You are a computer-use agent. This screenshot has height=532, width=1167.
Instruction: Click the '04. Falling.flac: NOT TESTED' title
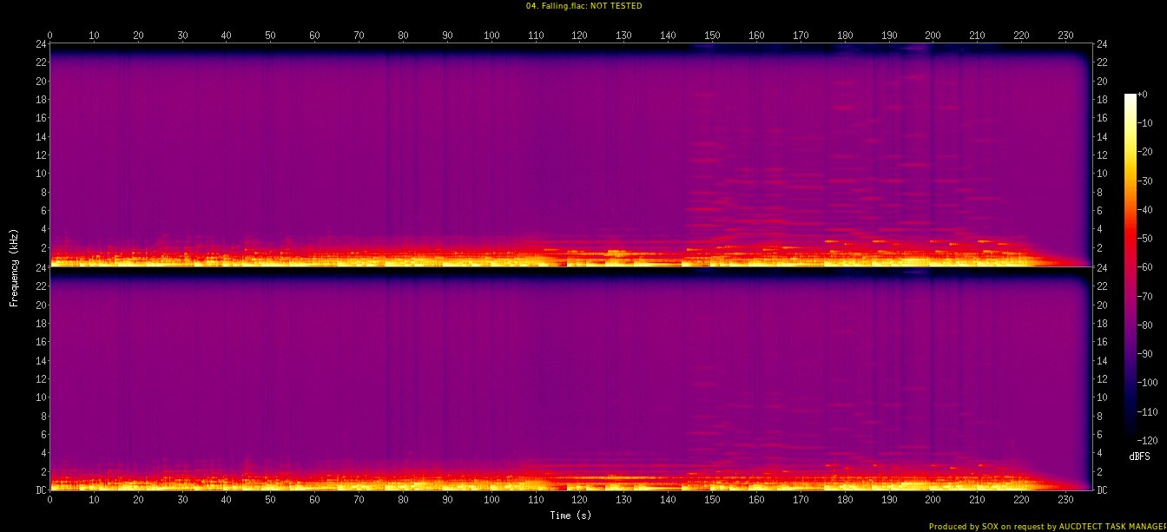(x=583, y=6)
